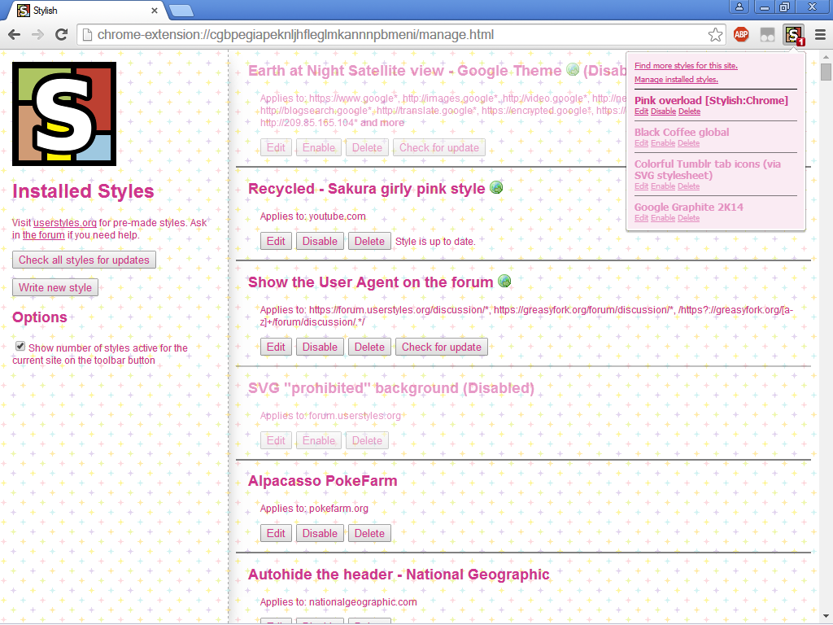Image resolution: width=833 pixels, height=625 pixels.
Task: Click the Adblock Plus toolbar icon
Action: tap(741, 35)
